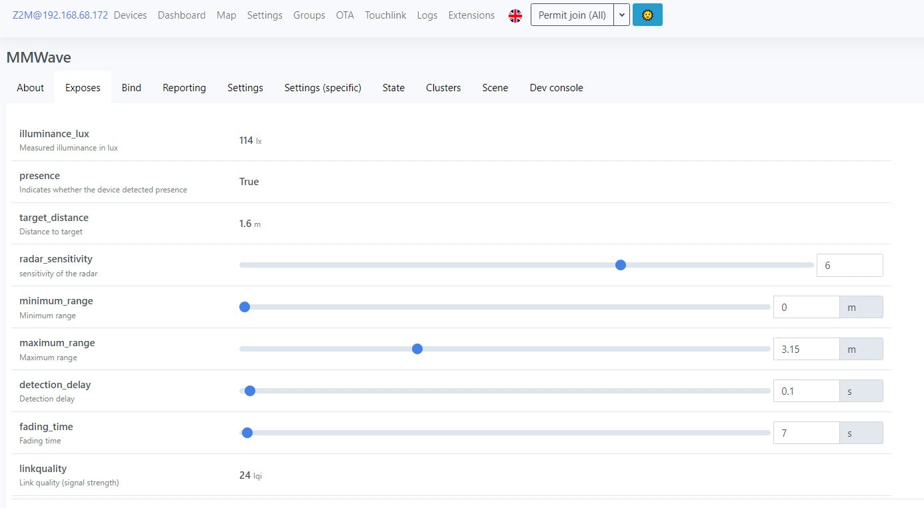Click the sun theme toggle button
The image size is (924, 508).
(x=647, y=15)
